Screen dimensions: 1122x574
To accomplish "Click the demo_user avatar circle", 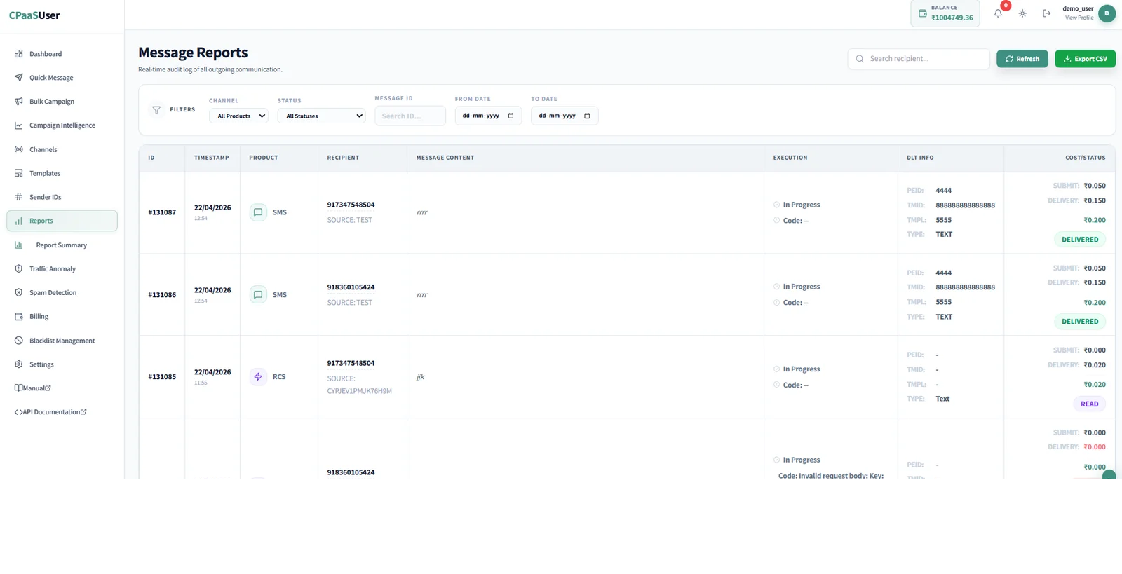I will 1107,13.
